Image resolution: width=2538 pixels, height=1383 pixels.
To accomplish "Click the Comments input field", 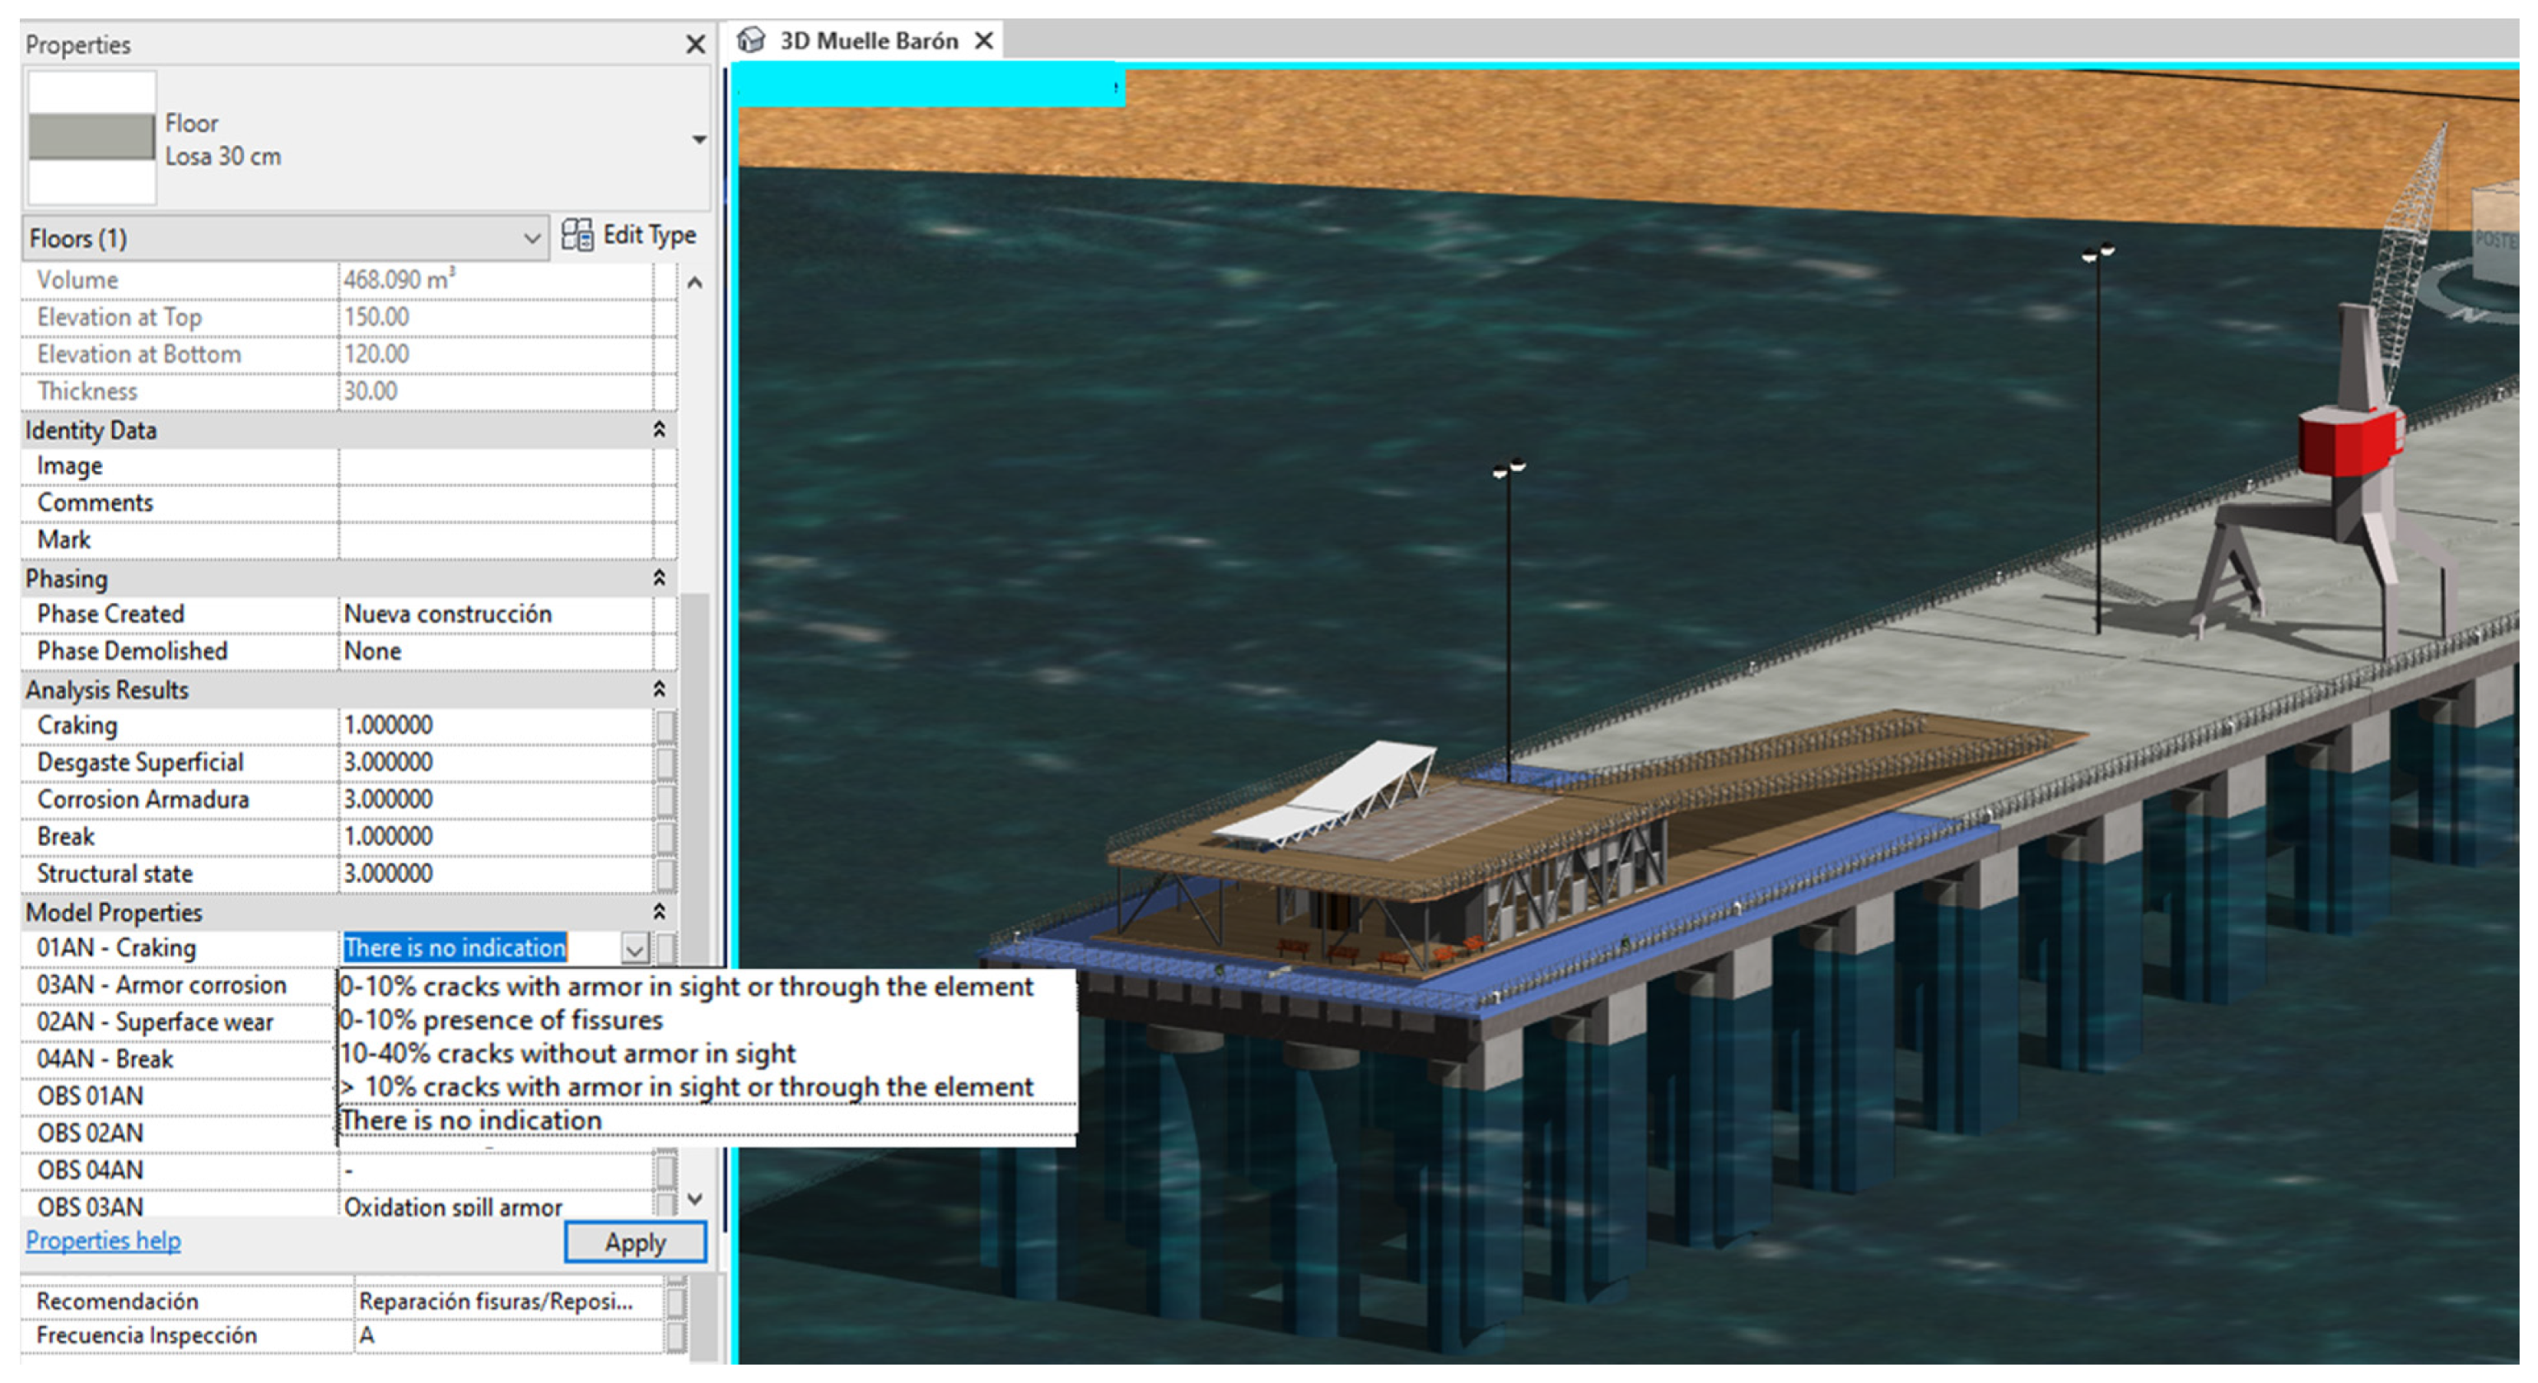I will (x=495, y=502).
